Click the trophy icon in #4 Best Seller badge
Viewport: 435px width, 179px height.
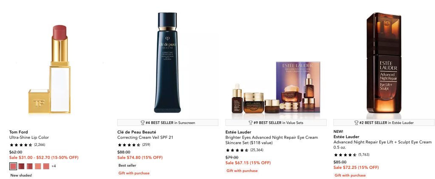[143, 123]
